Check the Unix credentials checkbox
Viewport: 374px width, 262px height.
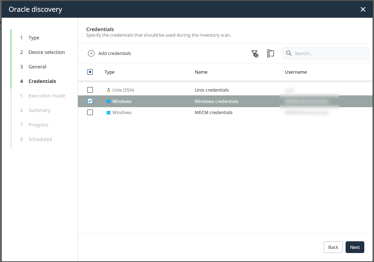90,90
